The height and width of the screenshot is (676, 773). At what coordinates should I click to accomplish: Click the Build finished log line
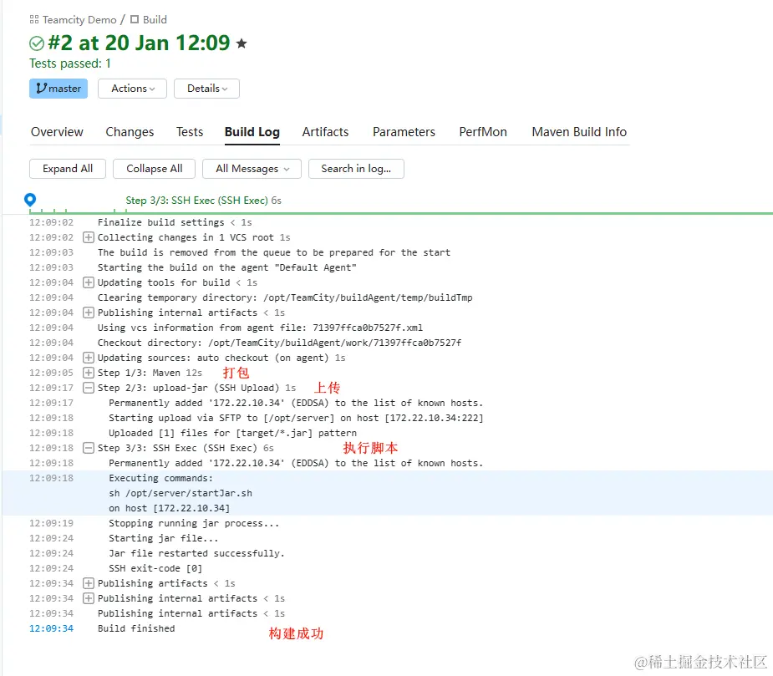pos(136,628)
